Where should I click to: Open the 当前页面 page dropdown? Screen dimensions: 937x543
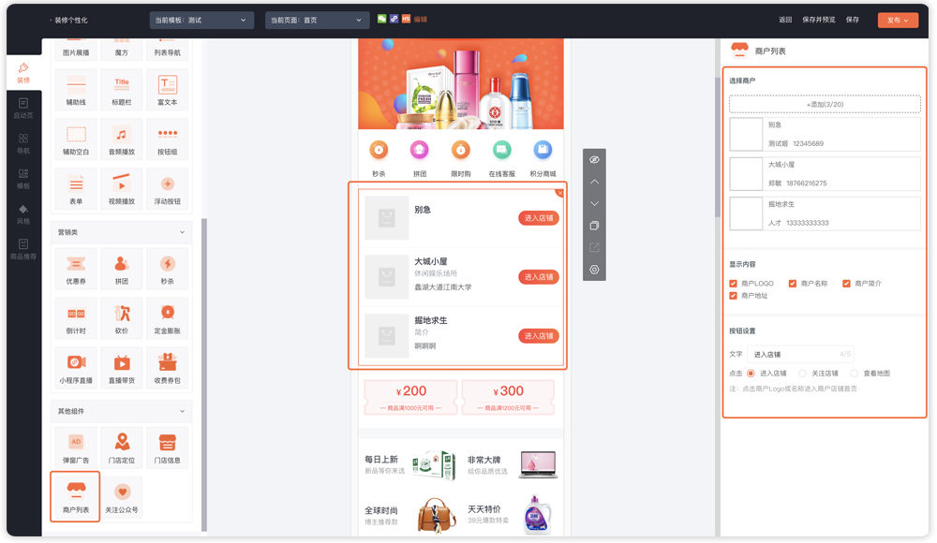pyautogui.click(x=317, y=20)
